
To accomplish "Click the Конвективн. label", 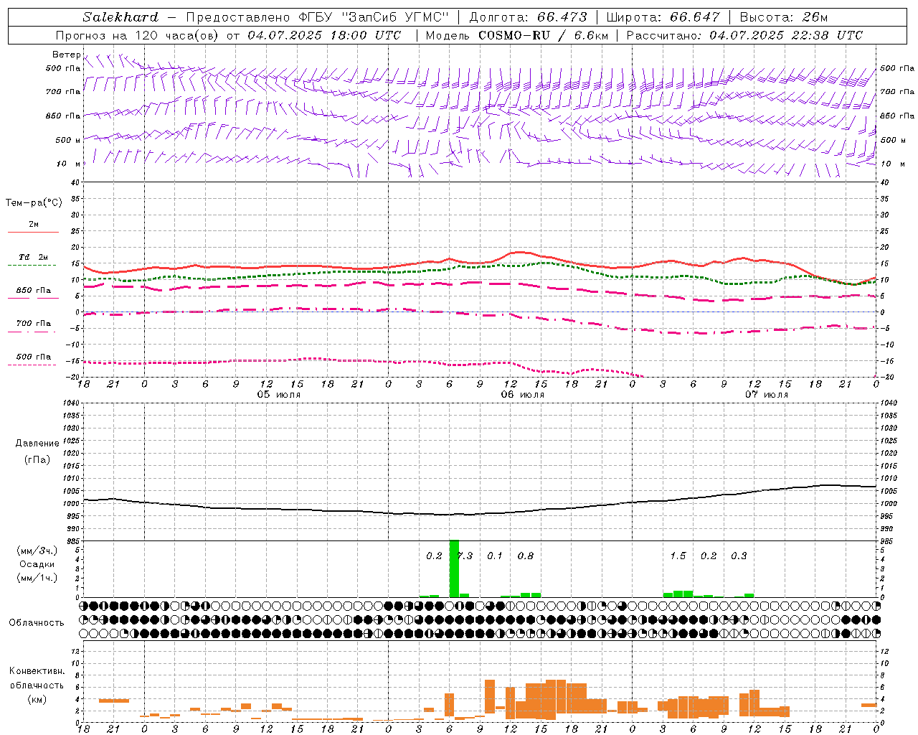I will point(37,671).
